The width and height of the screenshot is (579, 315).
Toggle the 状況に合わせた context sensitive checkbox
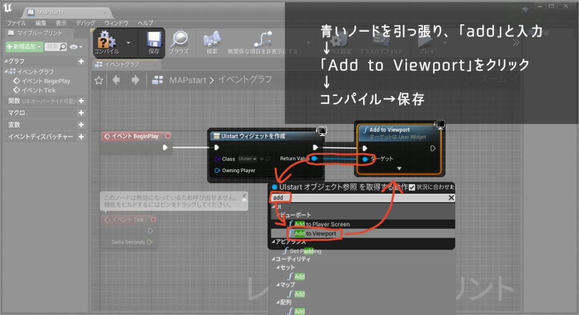tap(412, 187)
